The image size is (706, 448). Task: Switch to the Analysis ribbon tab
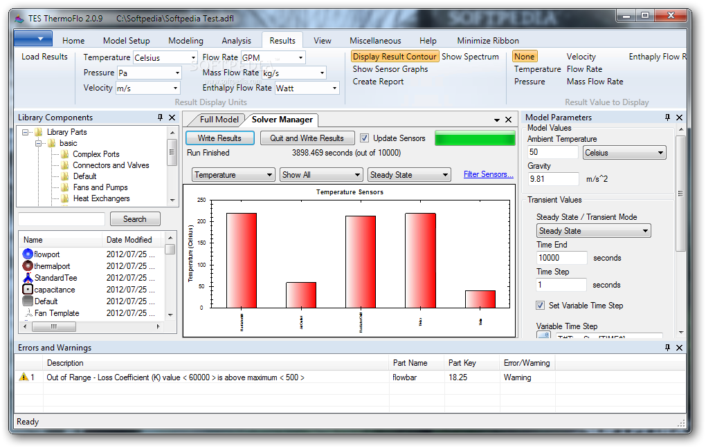[x=237, y=41]
